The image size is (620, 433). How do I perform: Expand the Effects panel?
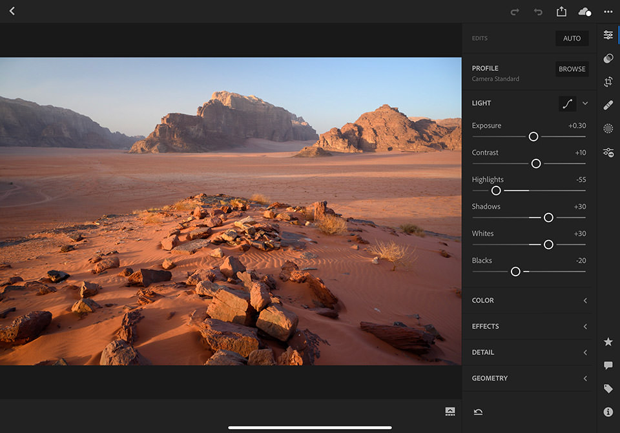point(529,327)
